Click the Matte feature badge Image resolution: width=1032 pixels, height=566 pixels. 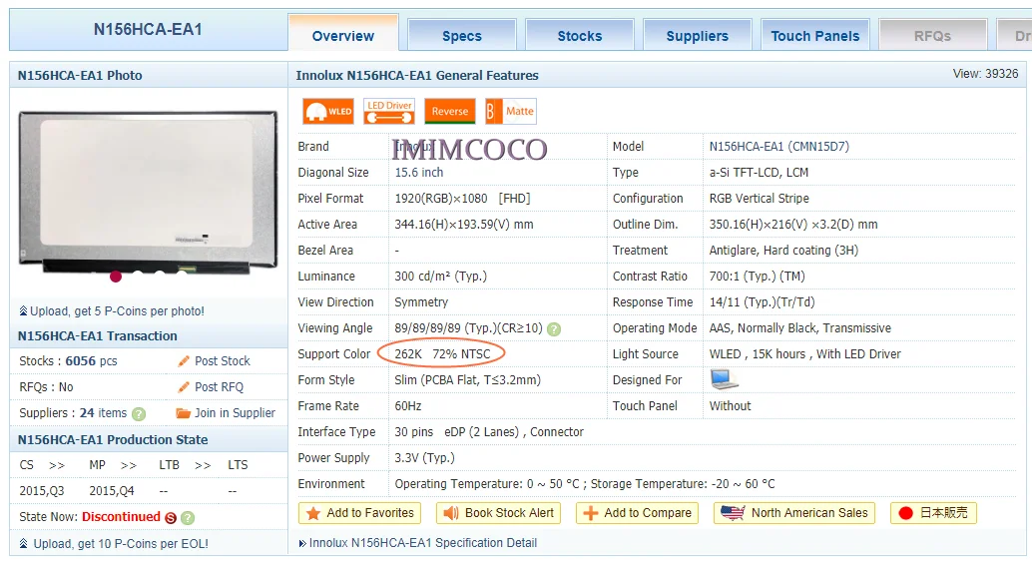(x=511, y=111)
